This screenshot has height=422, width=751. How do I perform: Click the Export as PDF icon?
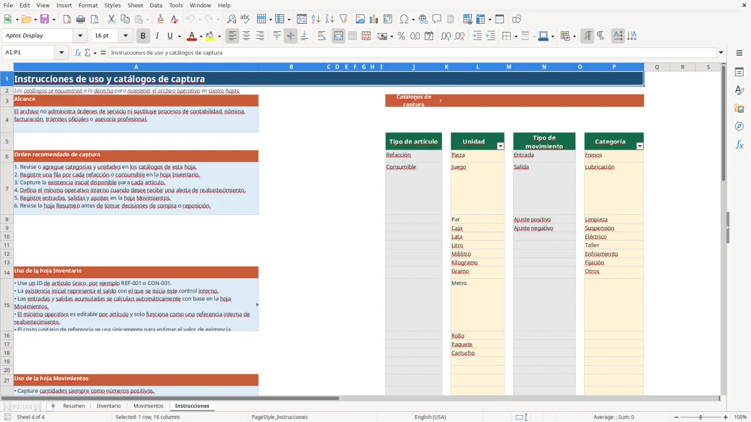tap(67, 19)
